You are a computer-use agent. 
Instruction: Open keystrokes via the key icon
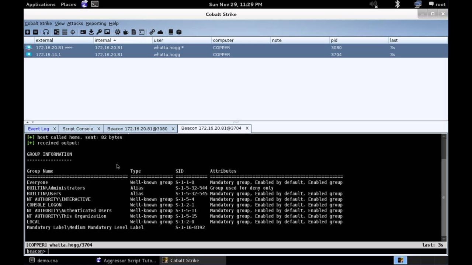[99, 32]
